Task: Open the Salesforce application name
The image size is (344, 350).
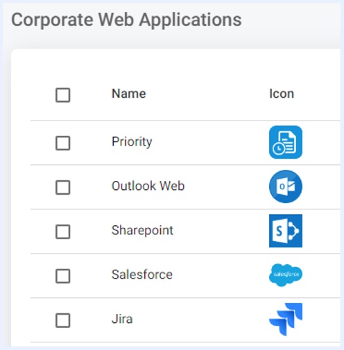Action: [142, 274]
